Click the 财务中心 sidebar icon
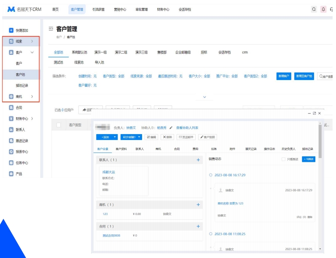Viewport: 336px width, 258px height. (11, 118)
